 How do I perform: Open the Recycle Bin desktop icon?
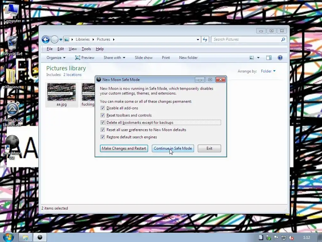tap(12, 46)
